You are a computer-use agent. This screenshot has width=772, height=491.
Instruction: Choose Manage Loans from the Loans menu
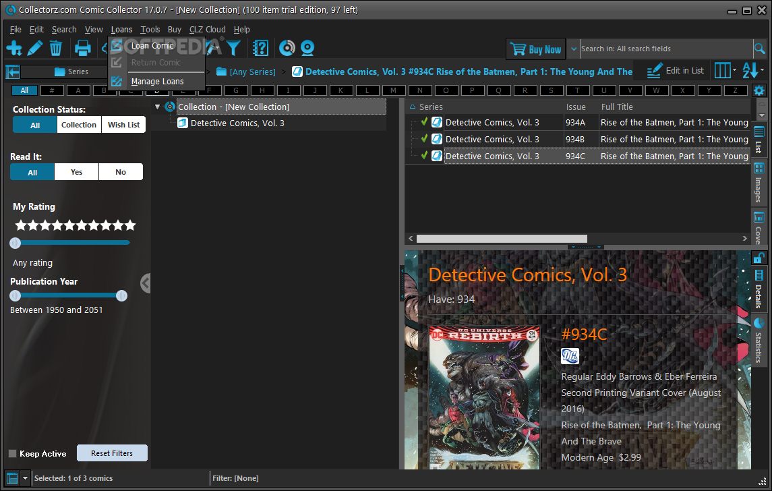pos(156,81)
